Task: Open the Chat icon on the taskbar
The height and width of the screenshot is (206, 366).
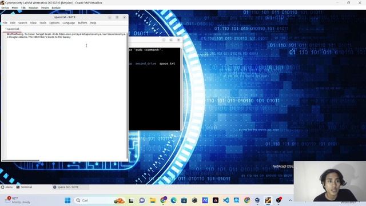Action: click(x=142, y=200)
